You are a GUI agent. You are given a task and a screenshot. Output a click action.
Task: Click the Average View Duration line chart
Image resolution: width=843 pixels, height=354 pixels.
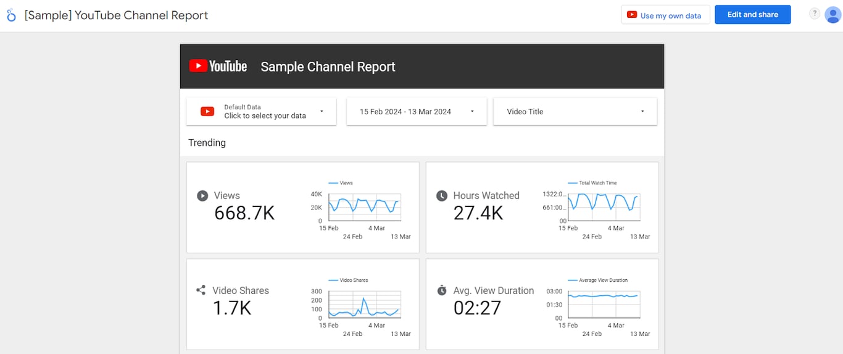coord(604,305)
